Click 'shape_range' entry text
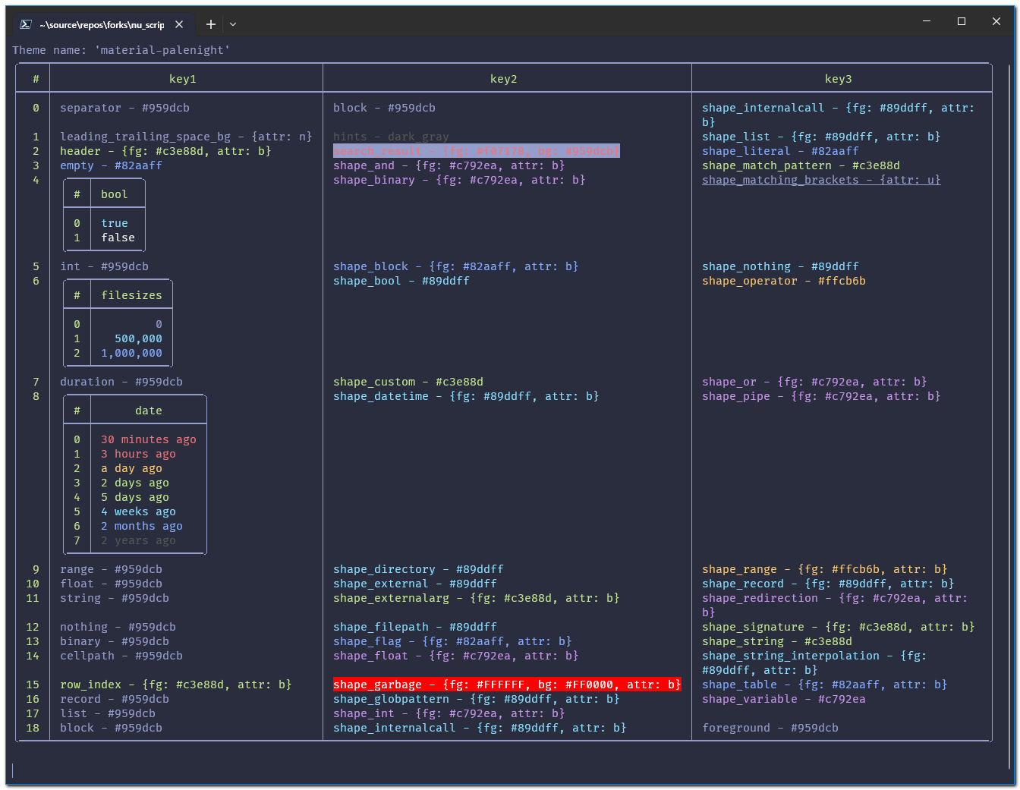 tap(825, 569)
